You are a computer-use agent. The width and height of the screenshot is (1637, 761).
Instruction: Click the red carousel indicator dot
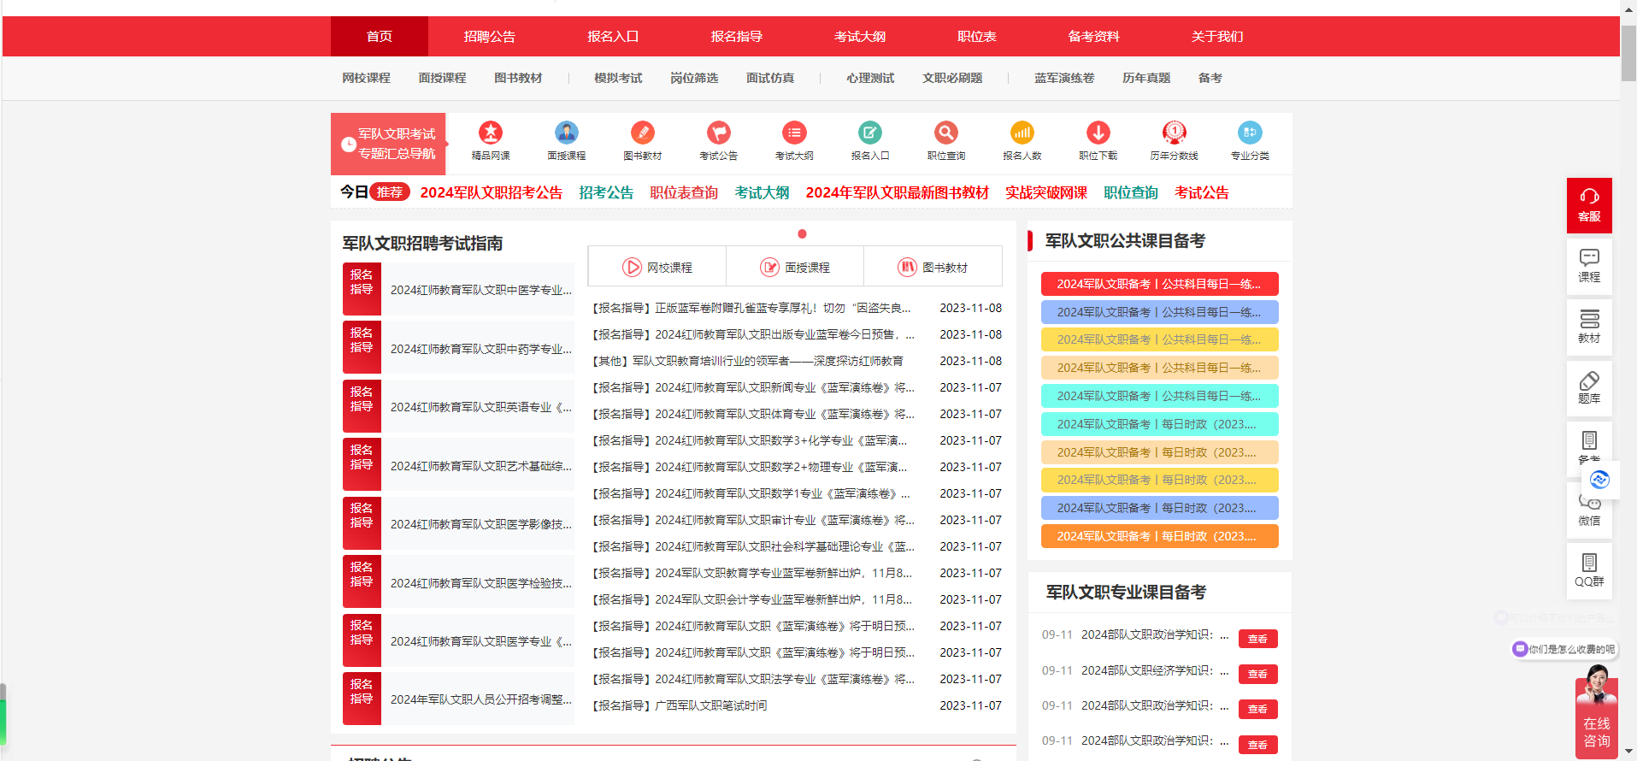tap(802, 234)
